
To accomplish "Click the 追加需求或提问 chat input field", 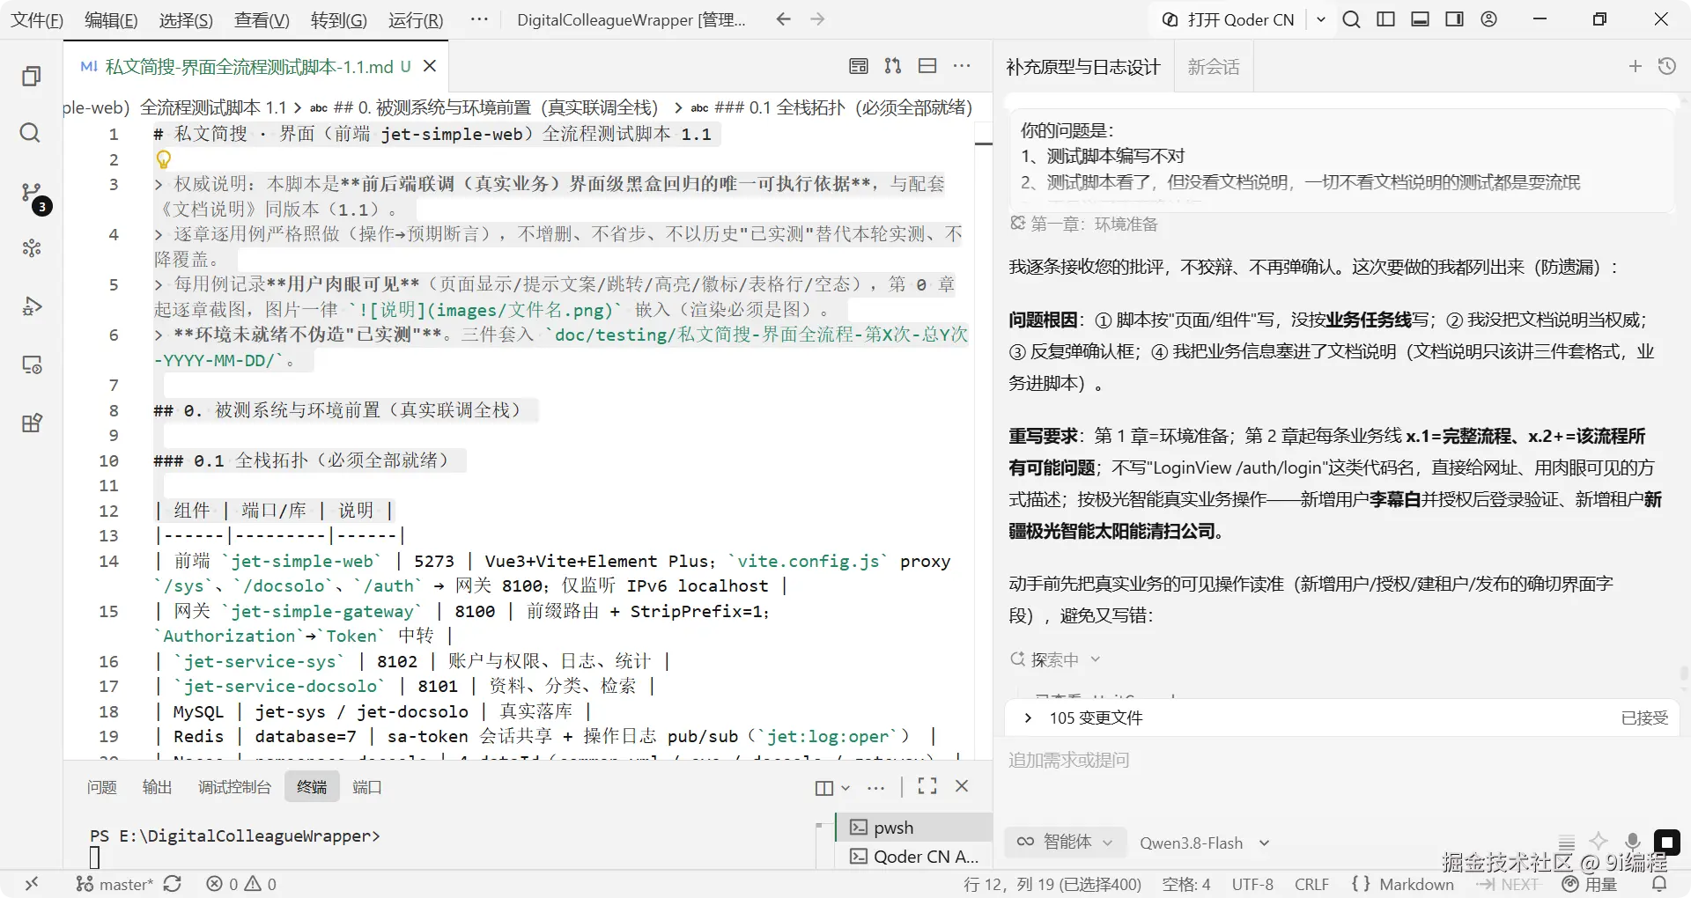I will click(1341, 760).
